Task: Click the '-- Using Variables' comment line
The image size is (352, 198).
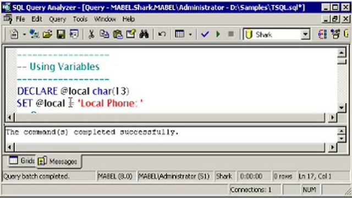Action: coord(58,67)
